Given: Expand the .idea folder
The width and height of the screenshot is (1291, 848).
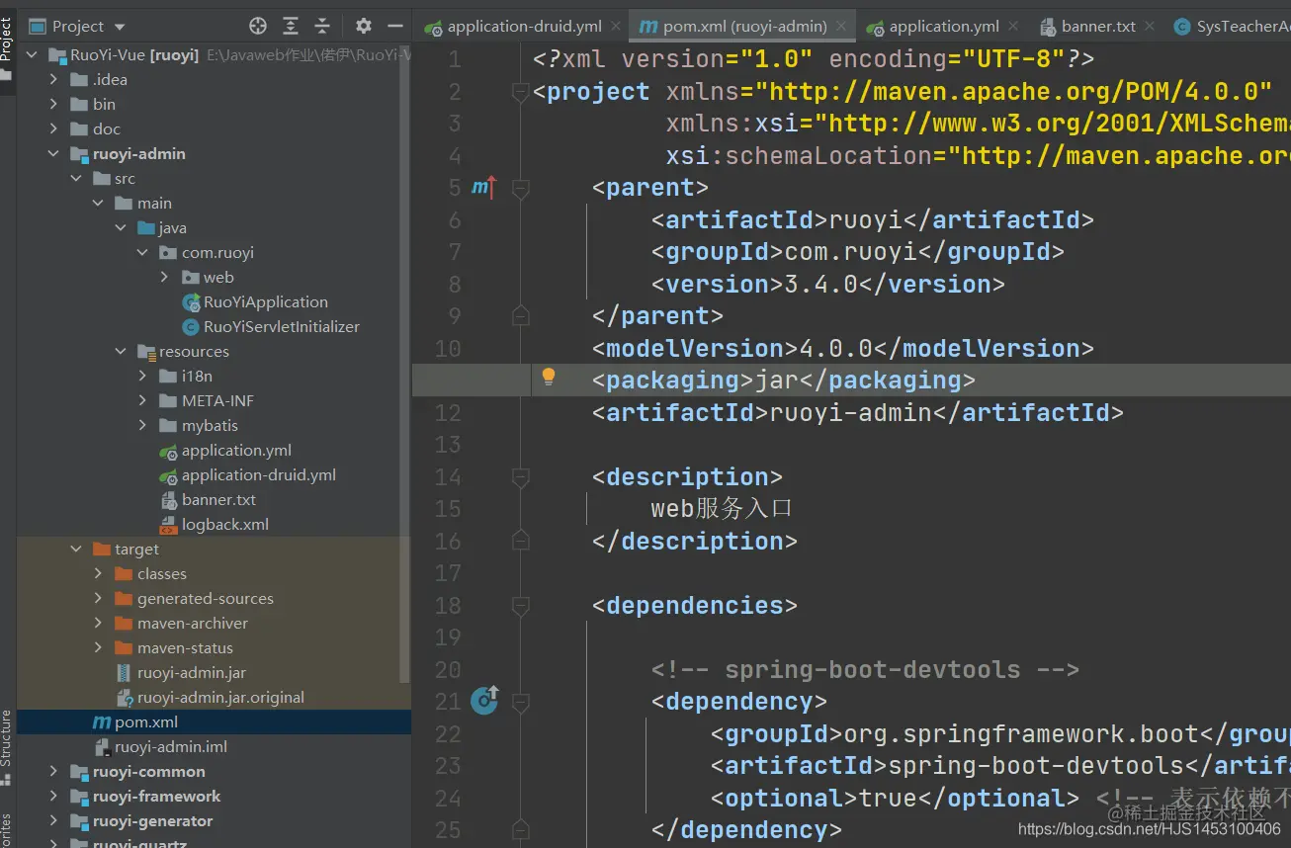Looking at the screenshot, I should 54,80.
